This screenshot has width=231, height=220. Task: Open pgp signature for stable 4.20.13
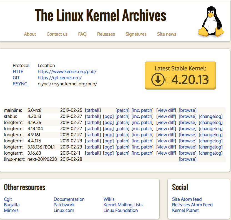[108, 117]
